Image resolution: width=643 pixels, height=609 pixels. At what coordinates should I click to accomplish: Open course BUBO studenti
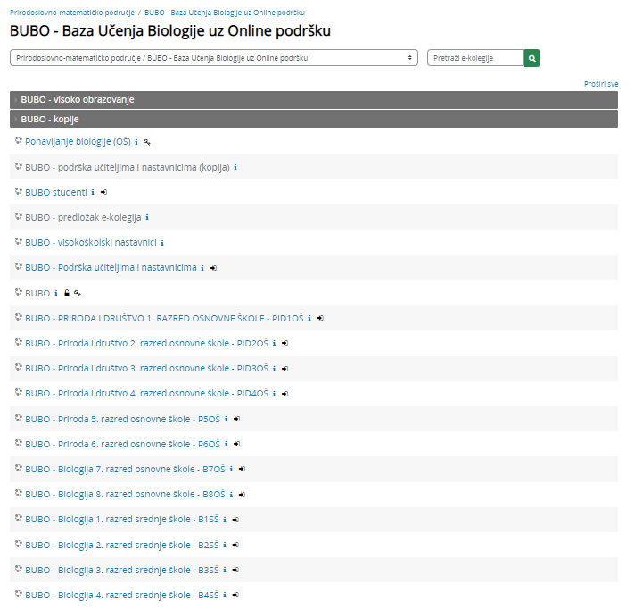tap(56, 192)
